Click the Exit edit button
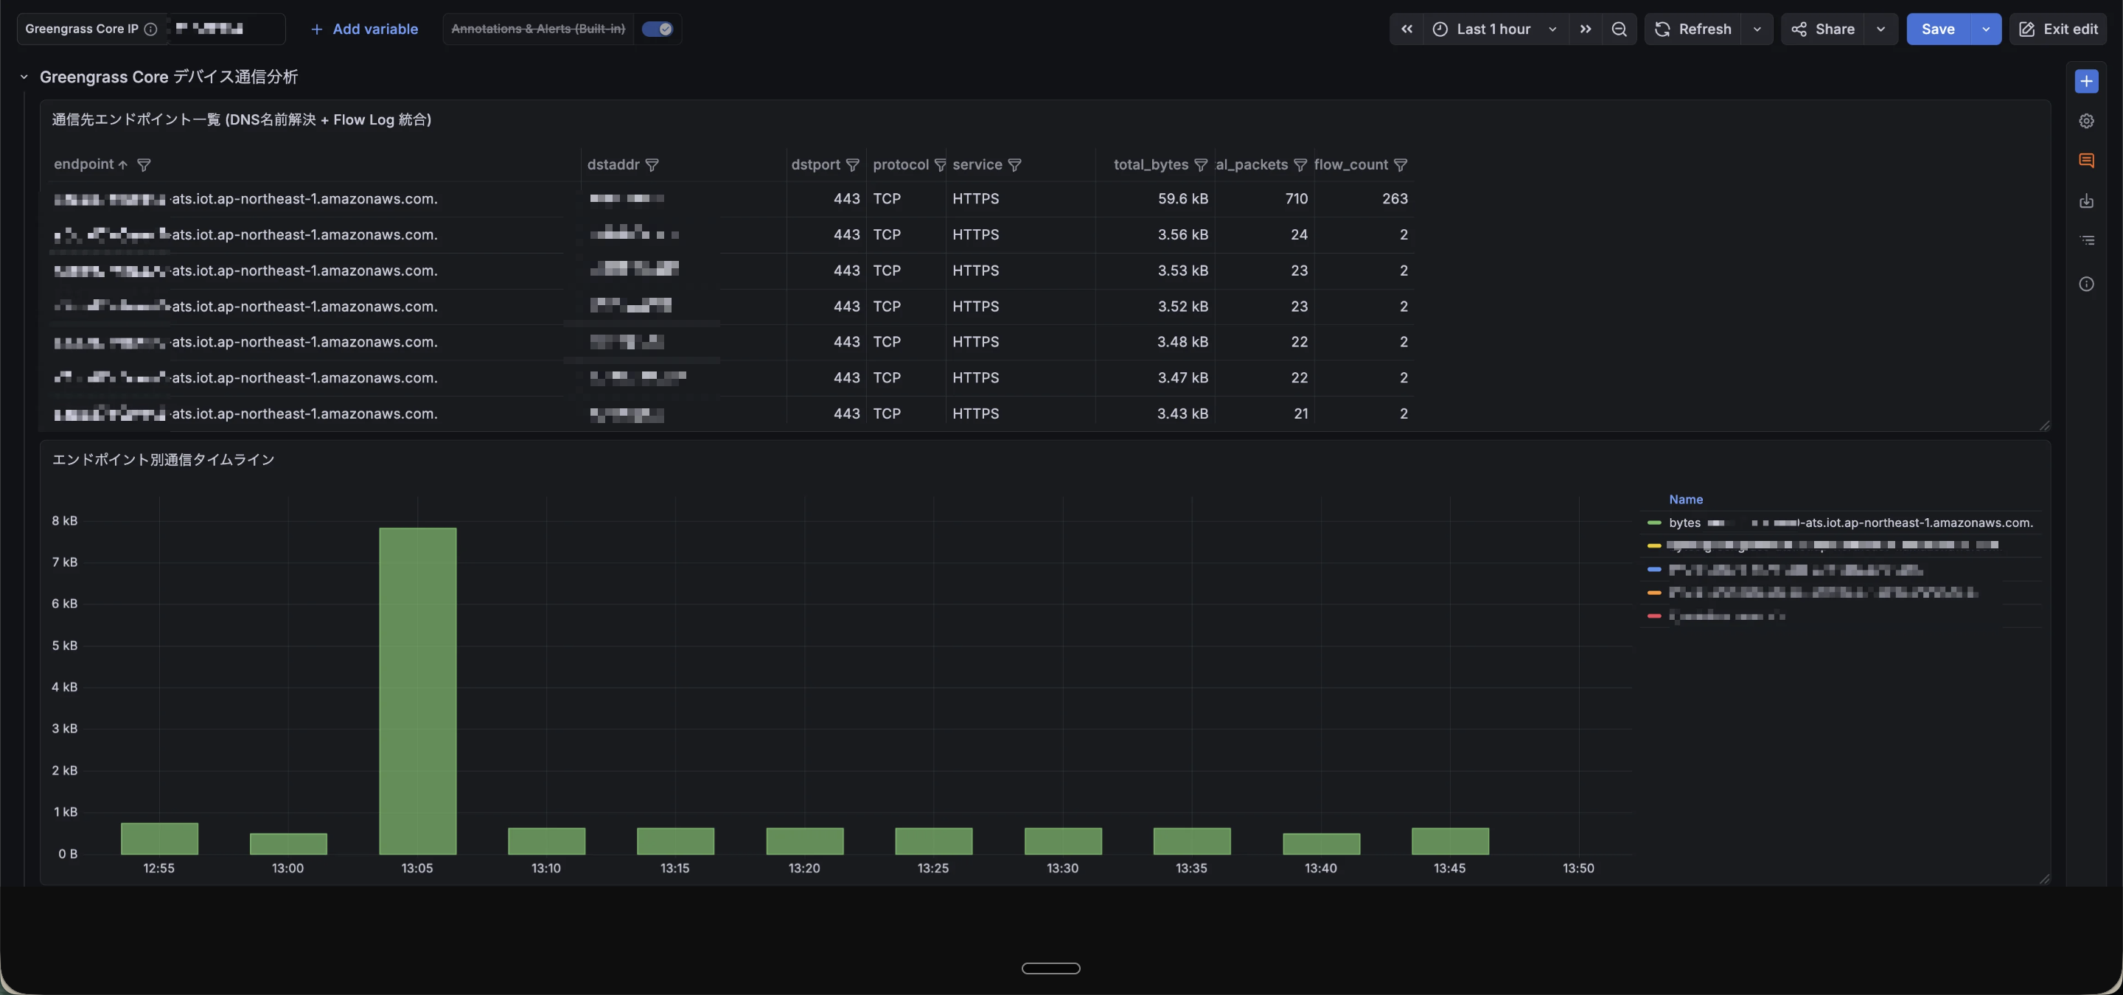2123x995 pixels. tap(2058, 29)
